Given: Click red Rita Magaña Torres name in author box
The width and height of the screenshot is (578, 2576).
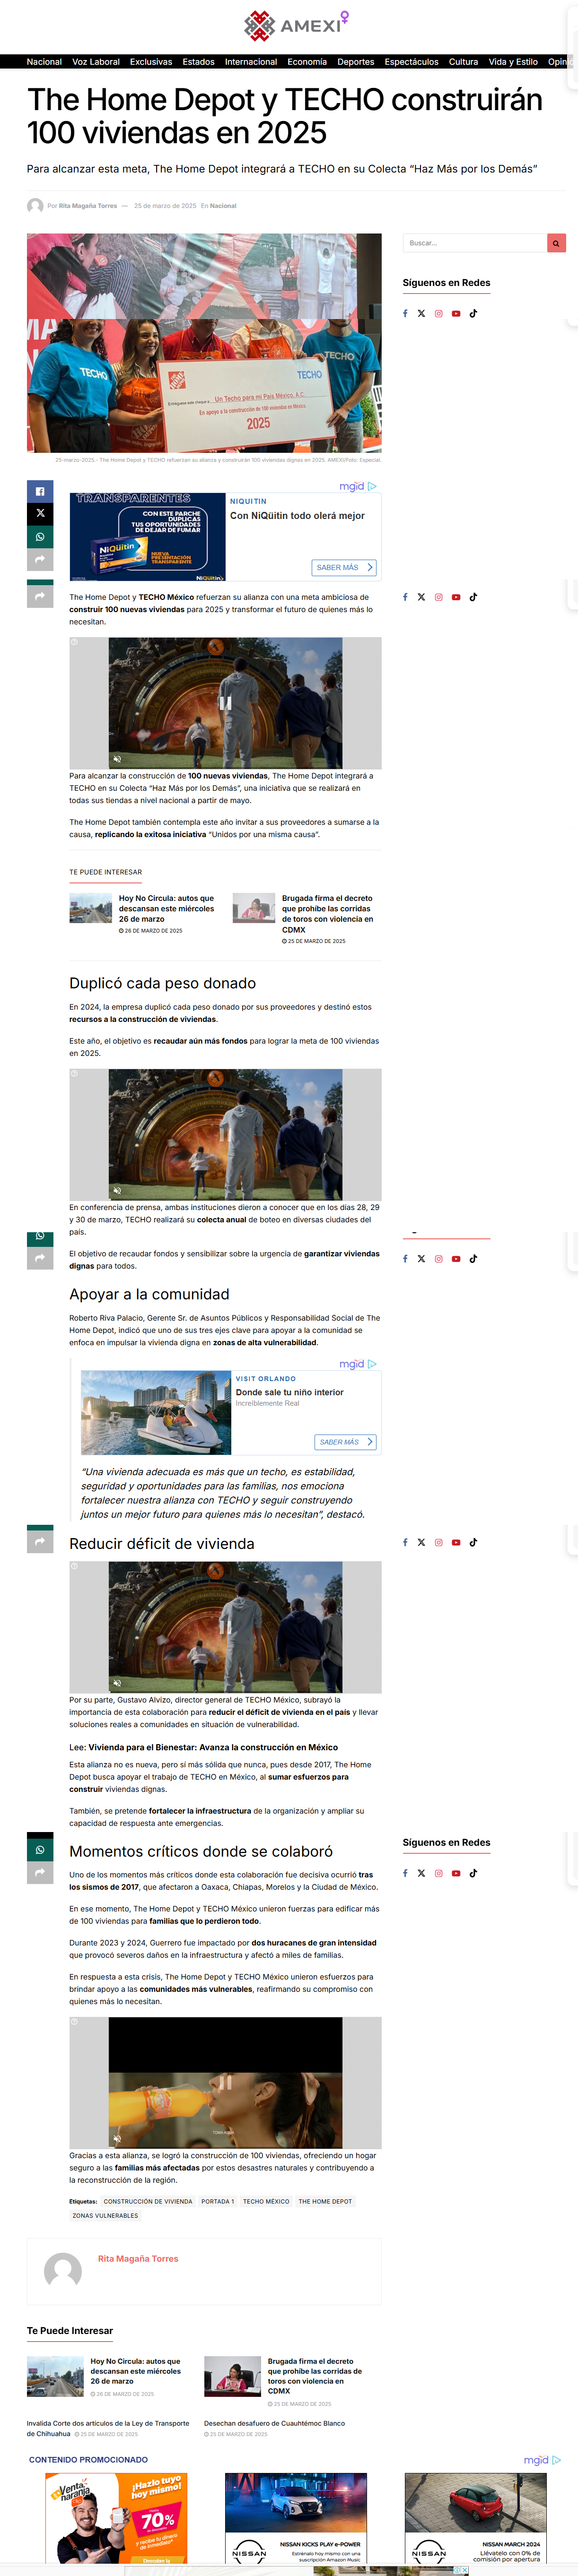Looking at the screenshot, I should (x=138, y=2258).
